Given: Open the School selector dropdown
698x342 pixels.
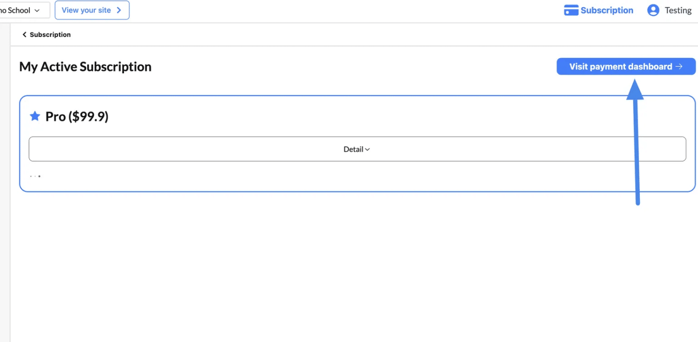Looking at the screenshot, I should [x=24, y=10].
